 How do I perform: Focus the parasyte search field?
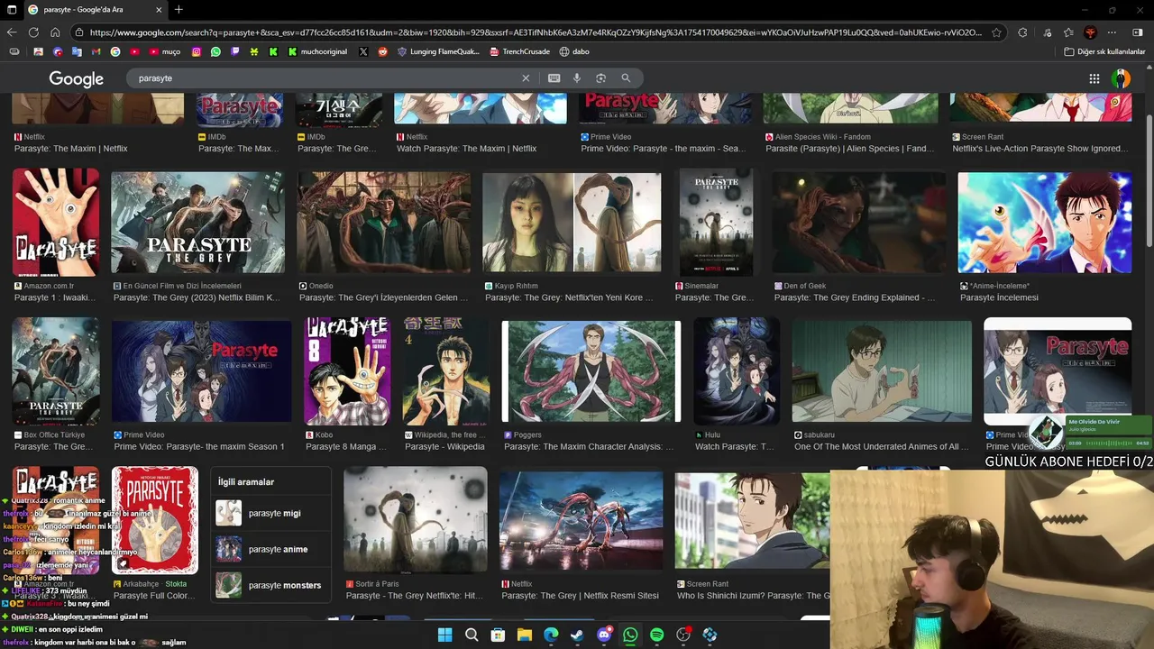point(325,78)
